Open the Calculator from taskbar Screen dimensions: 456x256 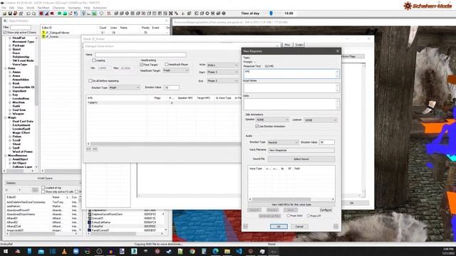tap(204, 251)
